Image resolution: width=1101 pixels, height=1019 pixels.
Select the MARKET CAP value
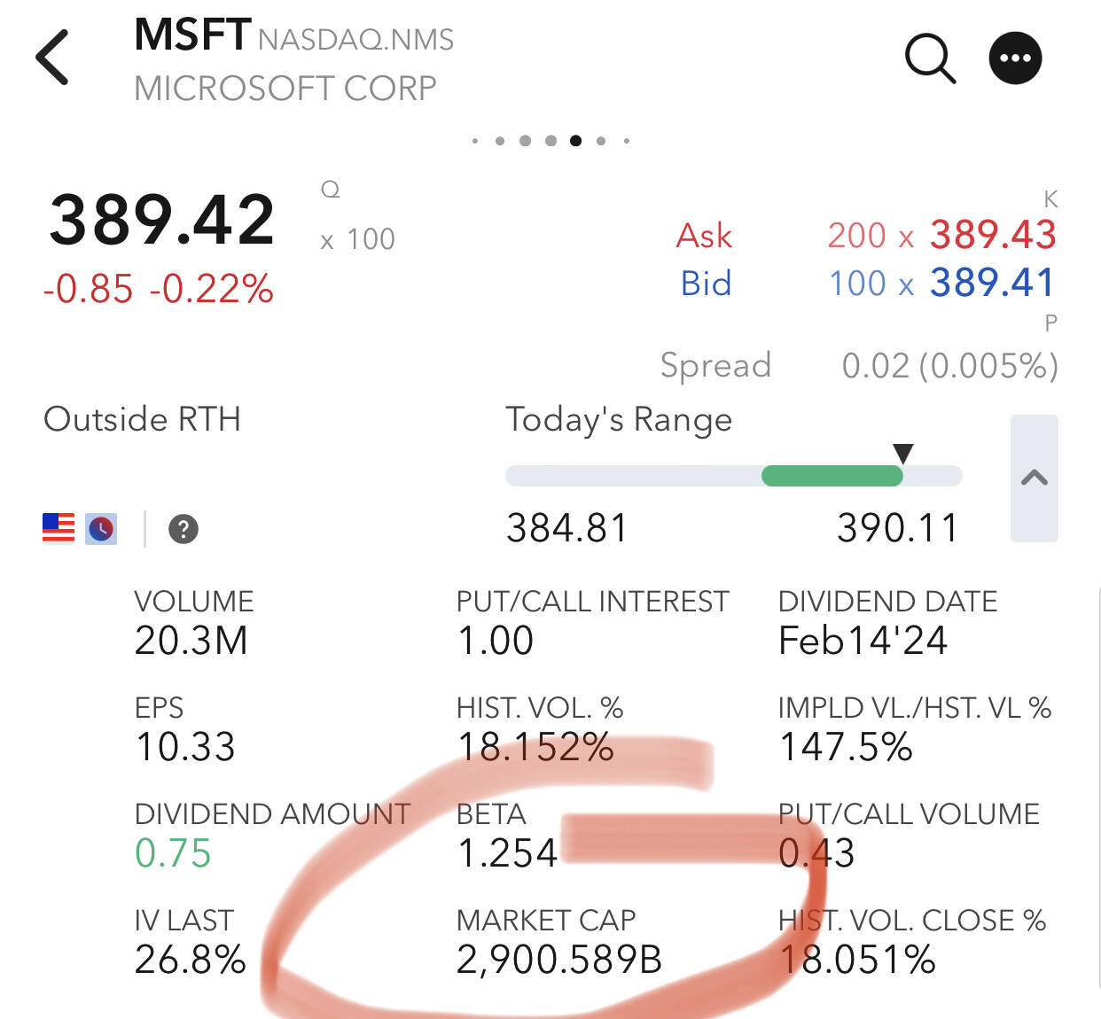tap(559, 960)
